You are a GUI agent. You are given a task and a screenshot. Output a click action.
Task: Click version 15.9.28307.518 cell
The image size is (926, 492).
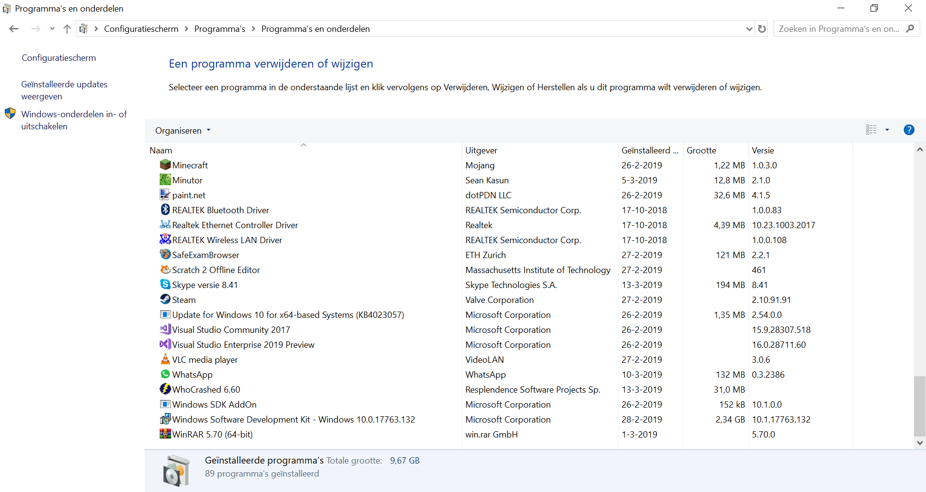click(781, 330)
